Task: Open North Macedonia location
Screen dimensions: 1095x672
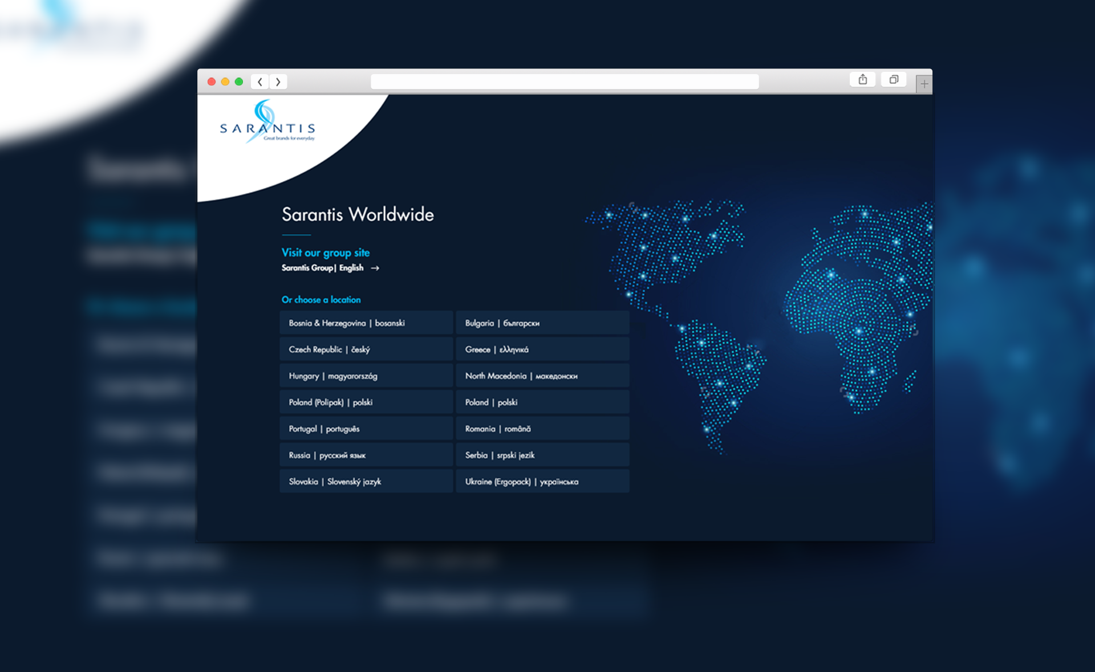Action: click(x=542, y=376)
